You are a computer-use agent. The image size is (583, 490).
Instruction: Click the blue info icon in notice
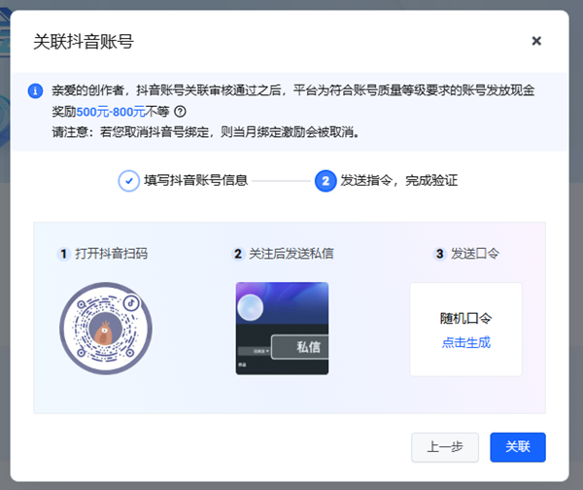click(x=35, y=90)
